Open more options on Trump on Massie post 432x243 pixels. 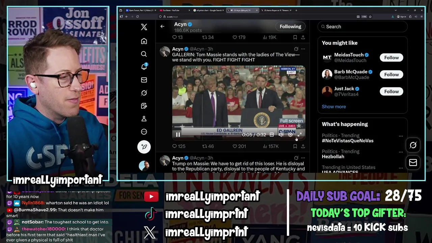point(303,158)
